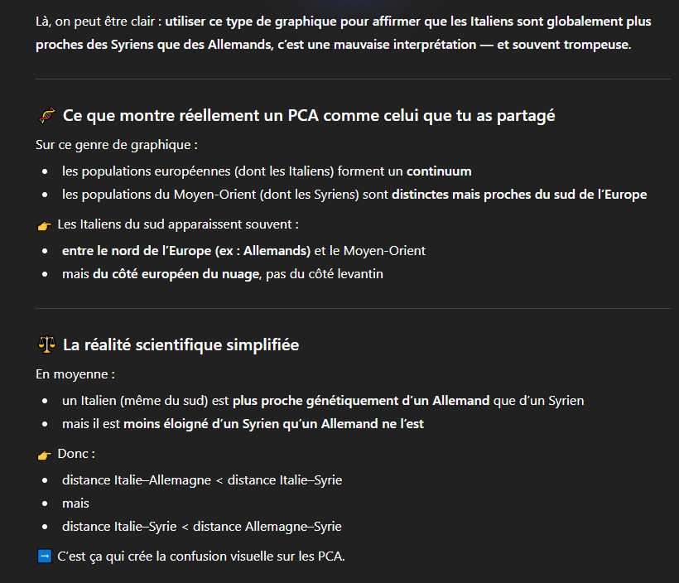Click the blue right-arrow emoji icon
Image resolution: width=679 pixels, height=583 pixels.
45,556
